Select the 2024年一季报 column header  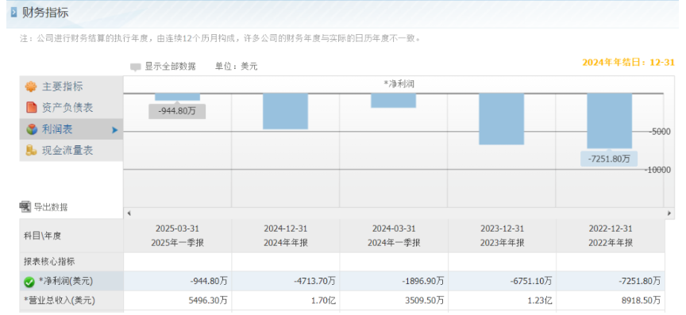click(394, 236)
